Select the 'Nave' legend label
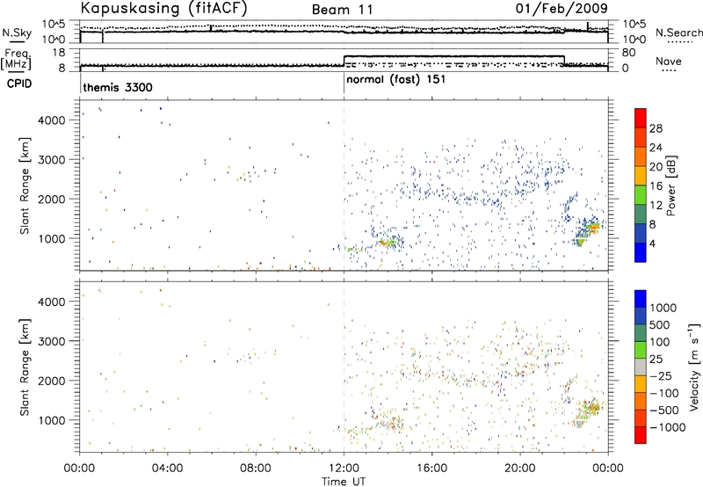The image size is (703, 487). coord(668,62)
